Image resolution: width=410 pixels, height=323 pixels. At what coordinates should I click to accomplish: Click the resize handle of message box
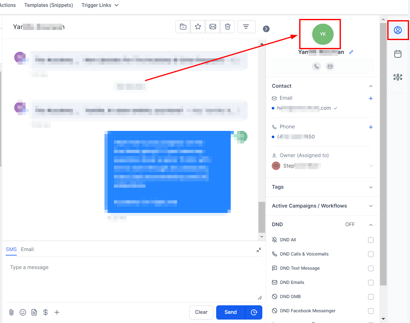(260, 297)
